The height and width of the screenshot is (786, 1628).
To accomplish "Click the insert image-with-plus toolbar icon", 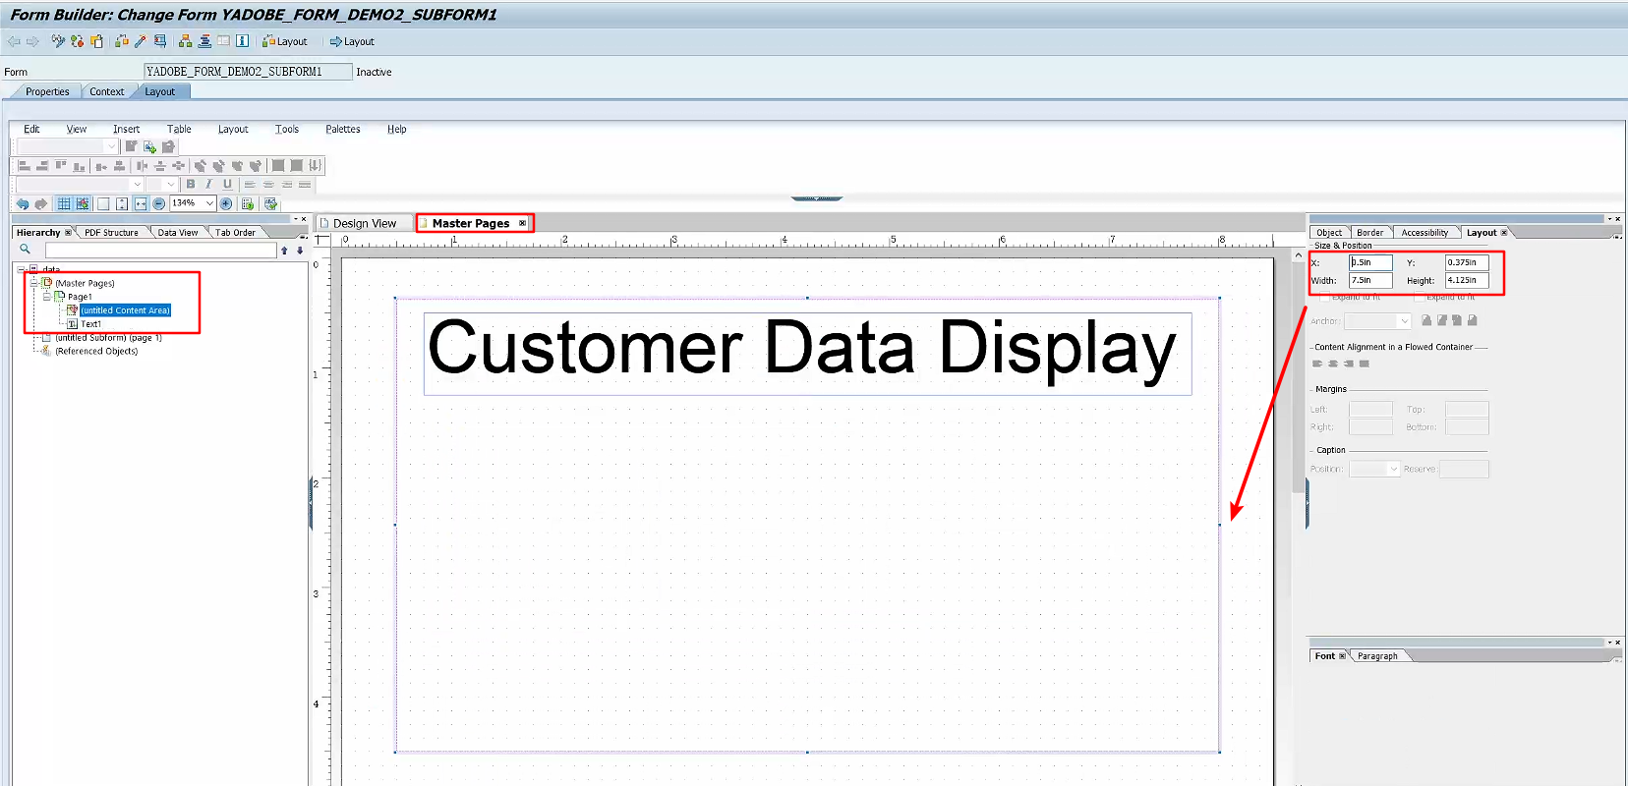I will [149, 146].
